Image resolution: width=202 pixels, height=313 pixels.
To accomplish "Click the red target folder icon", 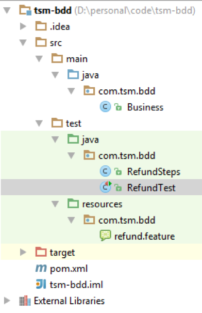I will point(41,252).
